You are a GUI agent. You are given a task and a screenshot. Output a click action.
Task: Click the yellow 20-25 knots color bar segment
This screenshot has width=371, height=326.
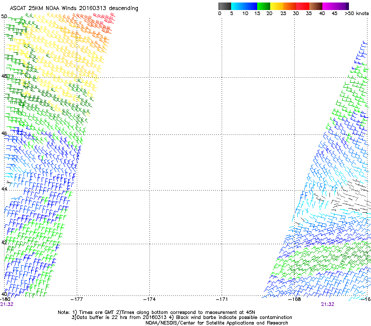point(277,6)
